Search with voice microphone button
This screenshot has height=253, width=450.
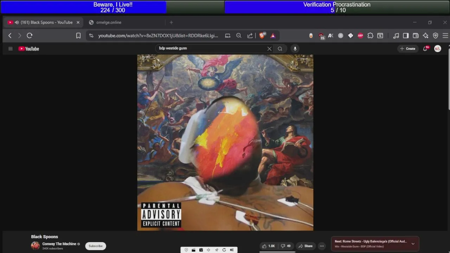click(x=295, y=49)
